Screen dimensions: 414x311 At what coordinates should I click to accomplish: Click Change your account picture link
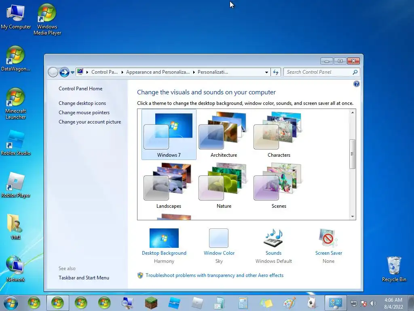tap(90, 122)
